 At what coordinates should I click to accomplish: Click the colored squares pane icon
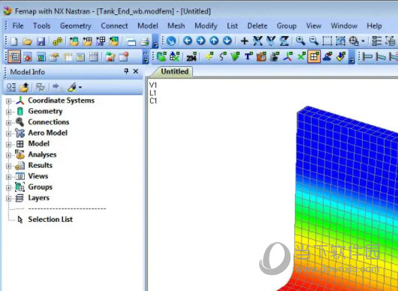(x=41, y=57)
